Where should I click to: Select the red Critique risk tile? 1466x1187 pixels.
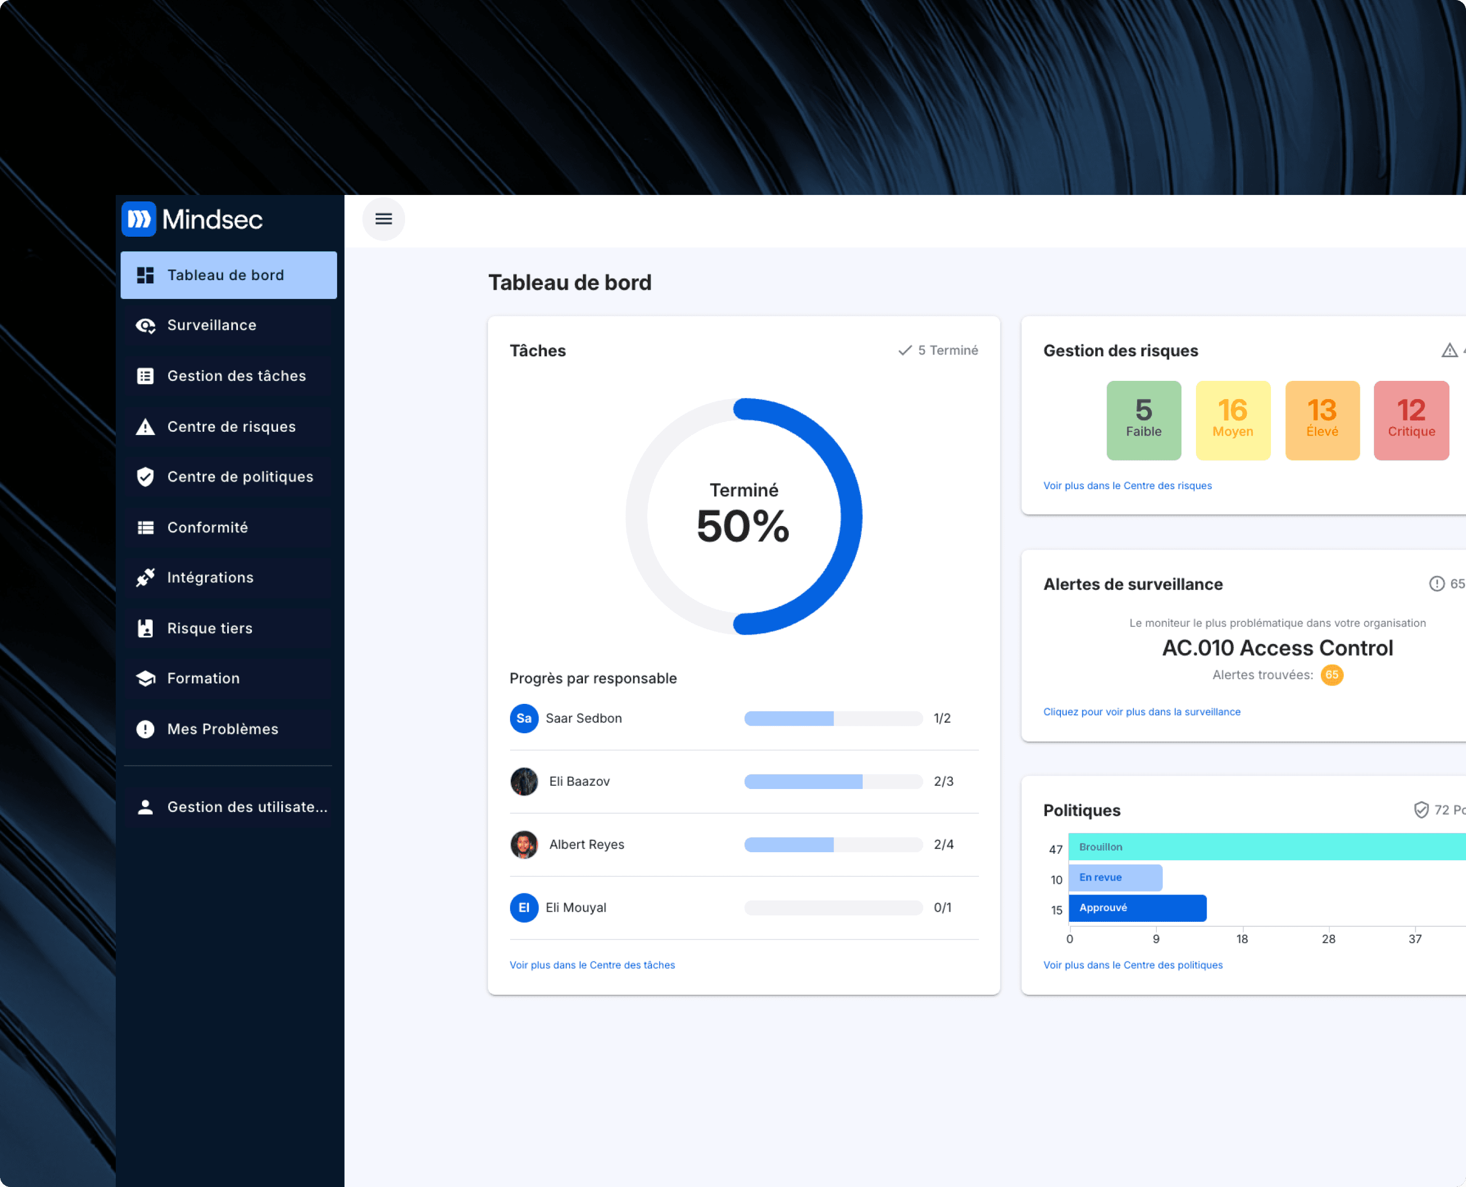click(1411, 420)
